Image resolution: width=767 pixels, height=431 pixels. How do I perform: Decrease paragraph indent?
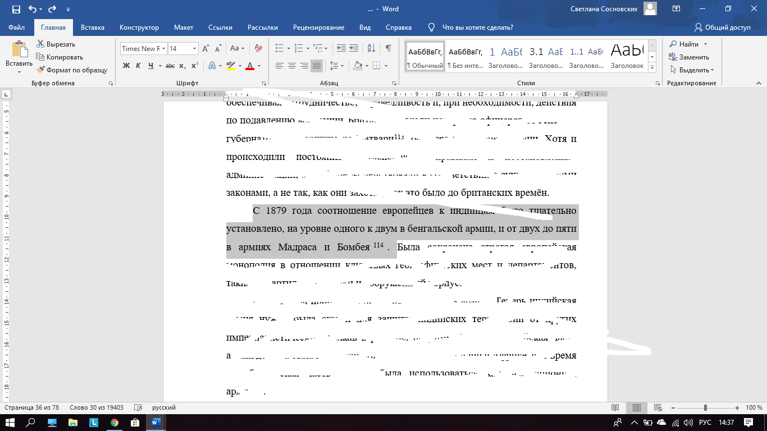(x=342, y=49)
